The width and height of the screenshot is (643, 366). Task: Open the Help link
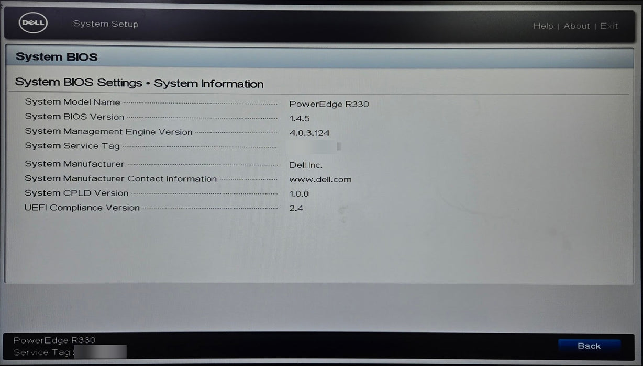[543, 26]
